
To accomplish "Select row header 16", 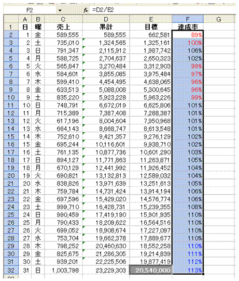I will (11, 144).
